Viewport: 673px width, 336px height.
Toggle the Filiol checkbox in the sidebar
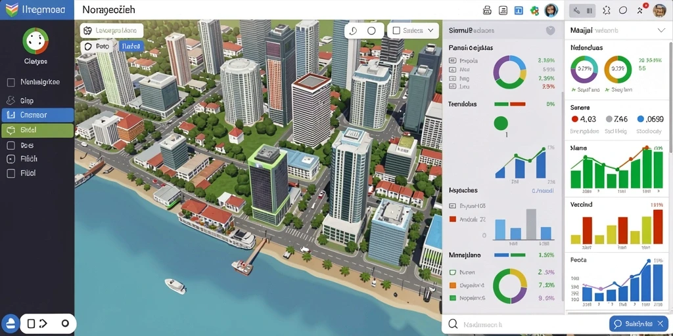(11, 173)
